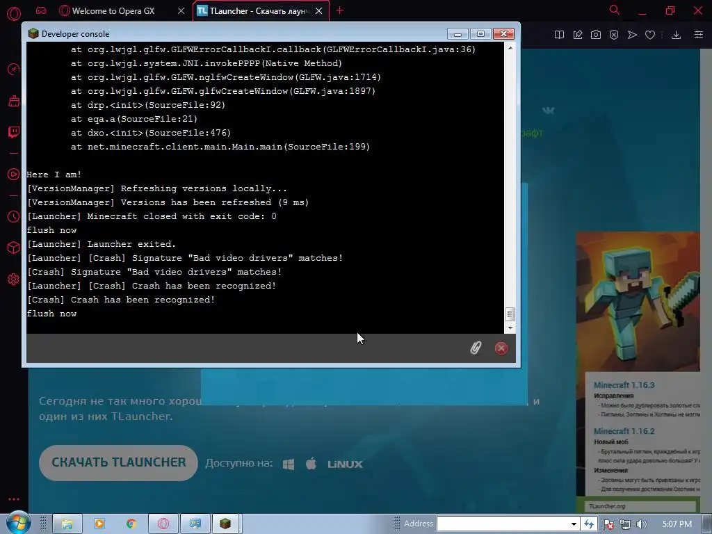The width and height of the screenshot is (712, 534).
Task: Open ad blocker shield icon
Action: 614,35
